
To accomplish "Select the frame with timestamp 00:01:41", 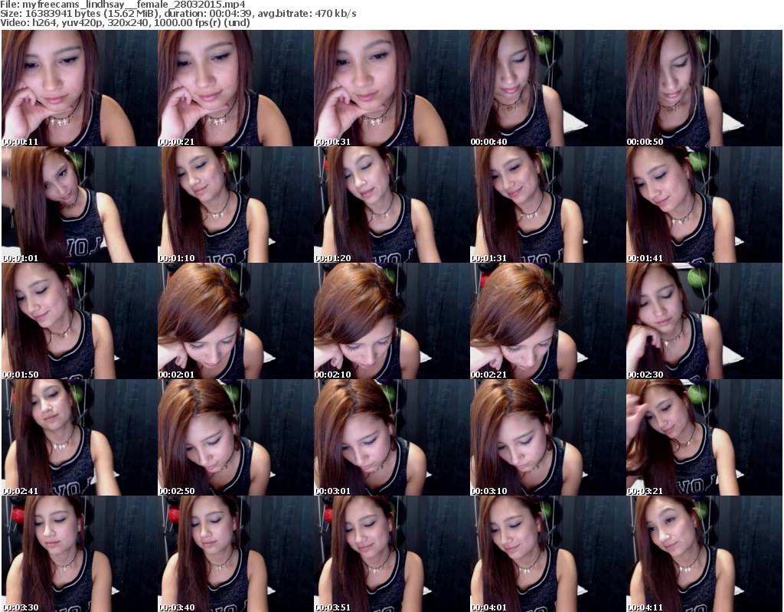I will (x=704, y=205).
